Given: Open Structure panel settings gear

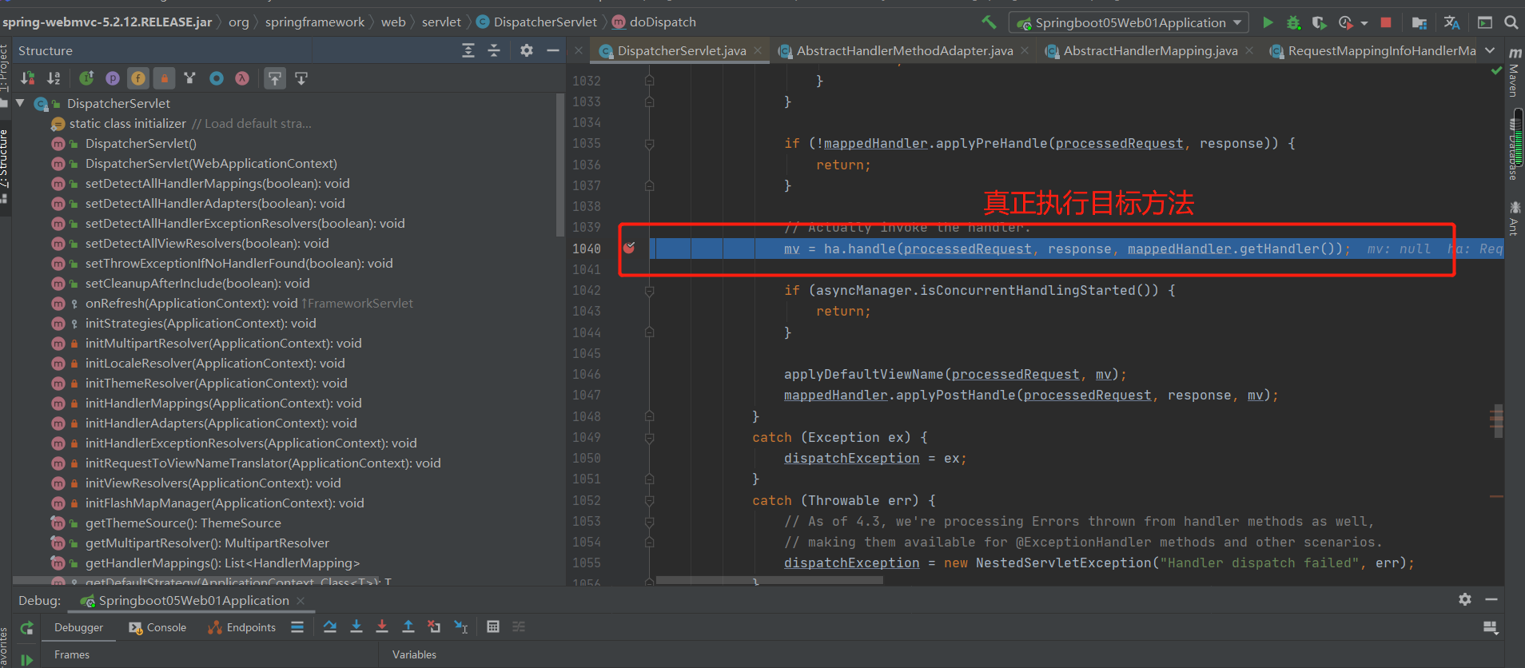Looking at the screenshot, I should click(x=526, y=50).
